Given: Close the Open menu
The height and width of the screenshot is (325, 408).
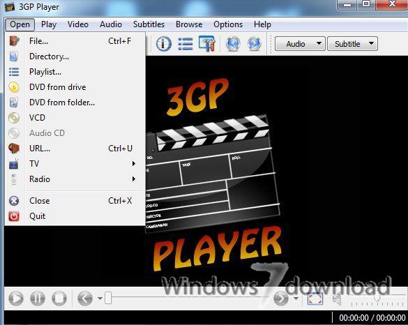Looking at the screenshot, I should [20, 24].
